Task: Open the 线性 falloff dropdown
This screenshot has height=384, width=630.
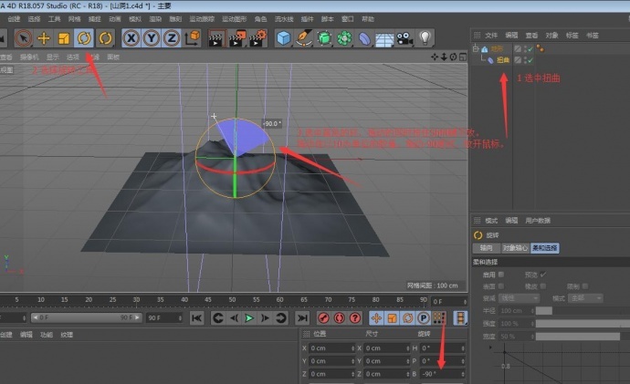Action: 520,298
